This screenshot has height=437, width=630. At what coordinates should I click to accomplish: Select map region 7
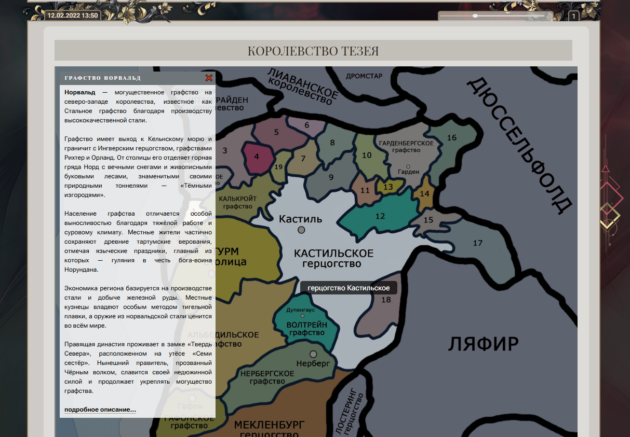coord(303,159)
